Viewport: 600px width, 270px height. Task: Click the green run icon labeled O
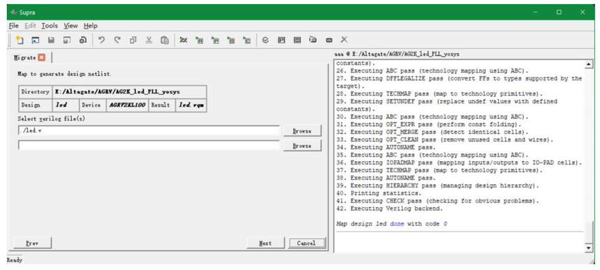point(231,40)
